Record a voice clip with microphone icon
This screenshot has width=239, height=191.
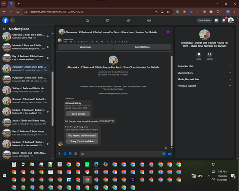(x=59, y=154)
